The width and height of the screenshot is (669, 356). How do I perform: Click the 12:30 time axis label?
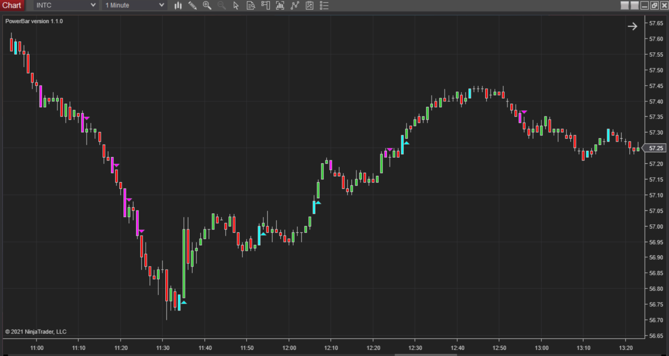(x=415, y=348)
